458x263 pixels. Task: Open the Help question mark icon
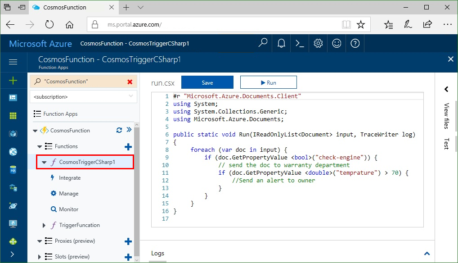tap(355, 43)
